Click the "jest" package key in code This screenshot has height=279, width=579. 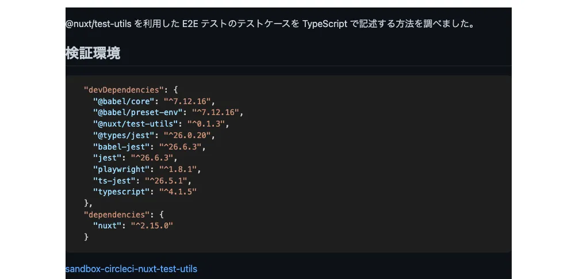(x=109, y=158)
